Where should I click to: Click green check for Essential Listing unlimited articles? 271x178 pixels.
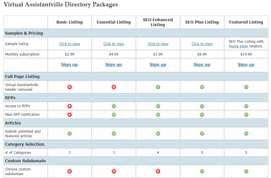[114, 133]
